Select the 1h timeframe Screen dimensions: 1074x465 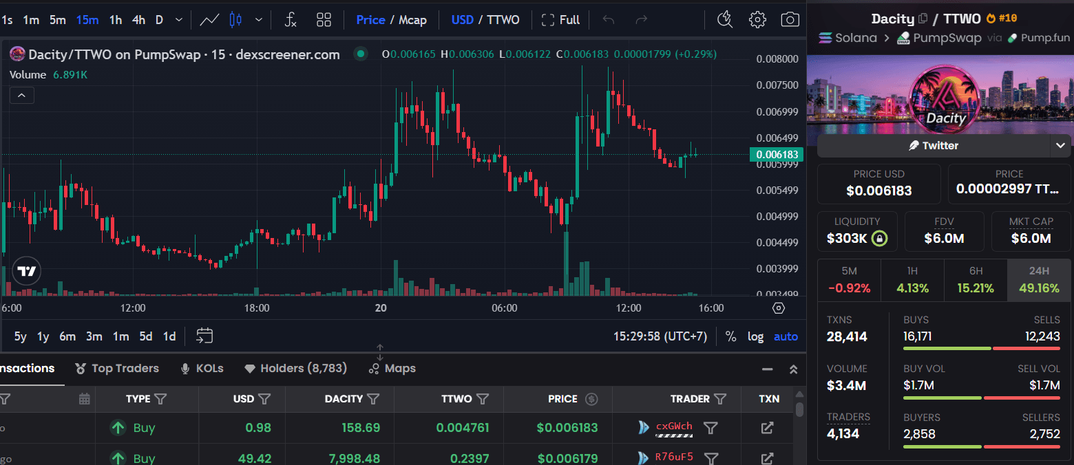point(116,20)
